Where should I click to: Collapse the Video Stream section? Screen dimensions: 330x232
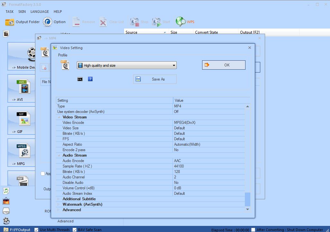click(59, 117)
